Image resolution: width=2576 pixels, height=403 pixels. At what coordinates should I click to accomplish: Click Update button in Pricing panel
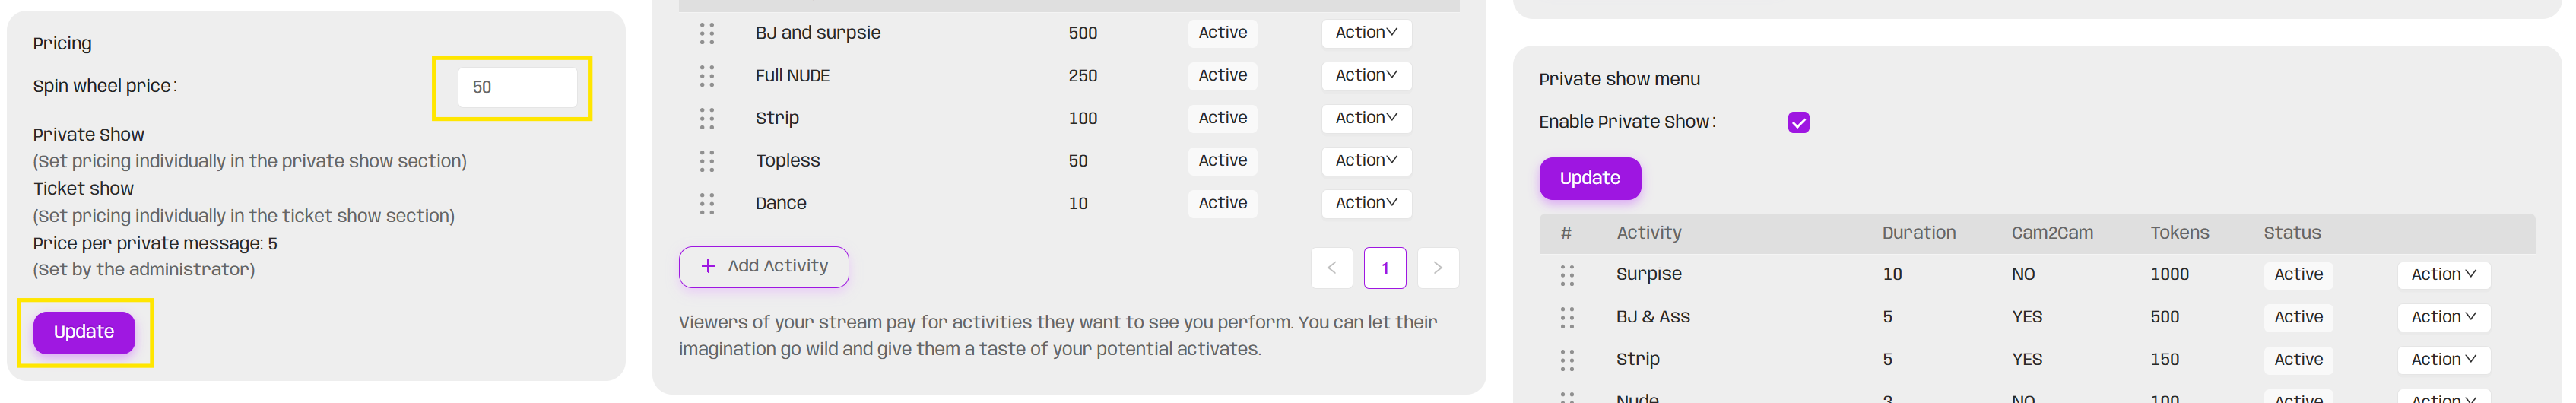pyautogui.click(x=84, y=333)
